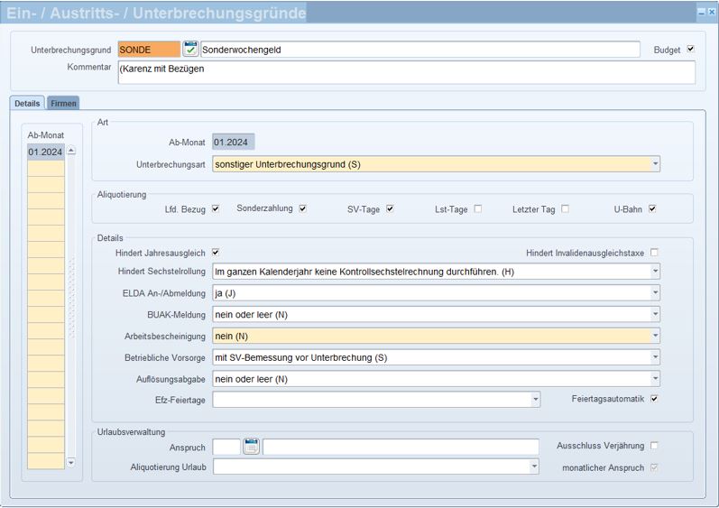Open the calendar icon next to Anspruch
Screen dimensions: 719x508
point(252,447)
